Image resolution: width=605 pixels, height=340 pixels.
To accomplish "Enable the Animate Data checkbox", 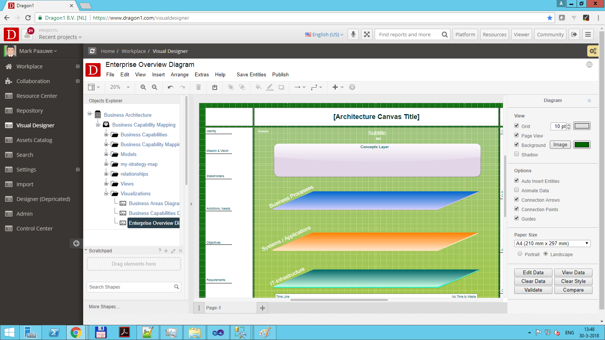I will tap(517, 190).
